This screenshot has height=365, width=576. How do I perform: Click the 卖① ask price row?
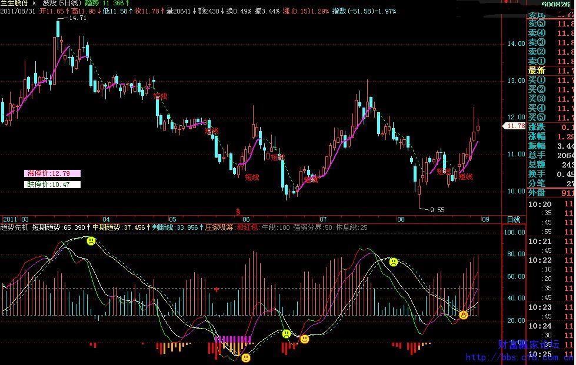coord(538,61)
